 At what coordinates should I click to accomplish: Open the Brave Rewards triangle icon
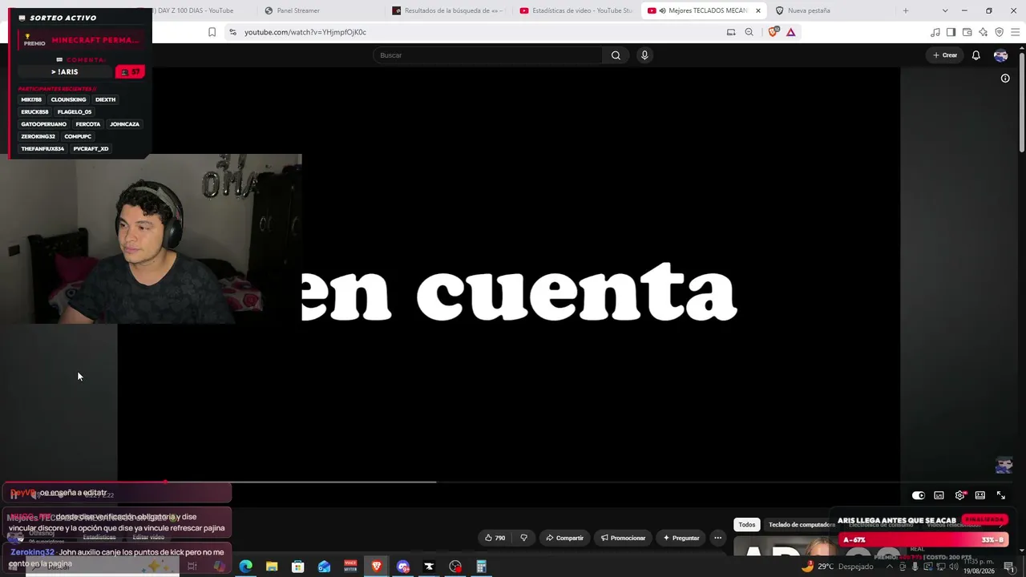point(791,32)
